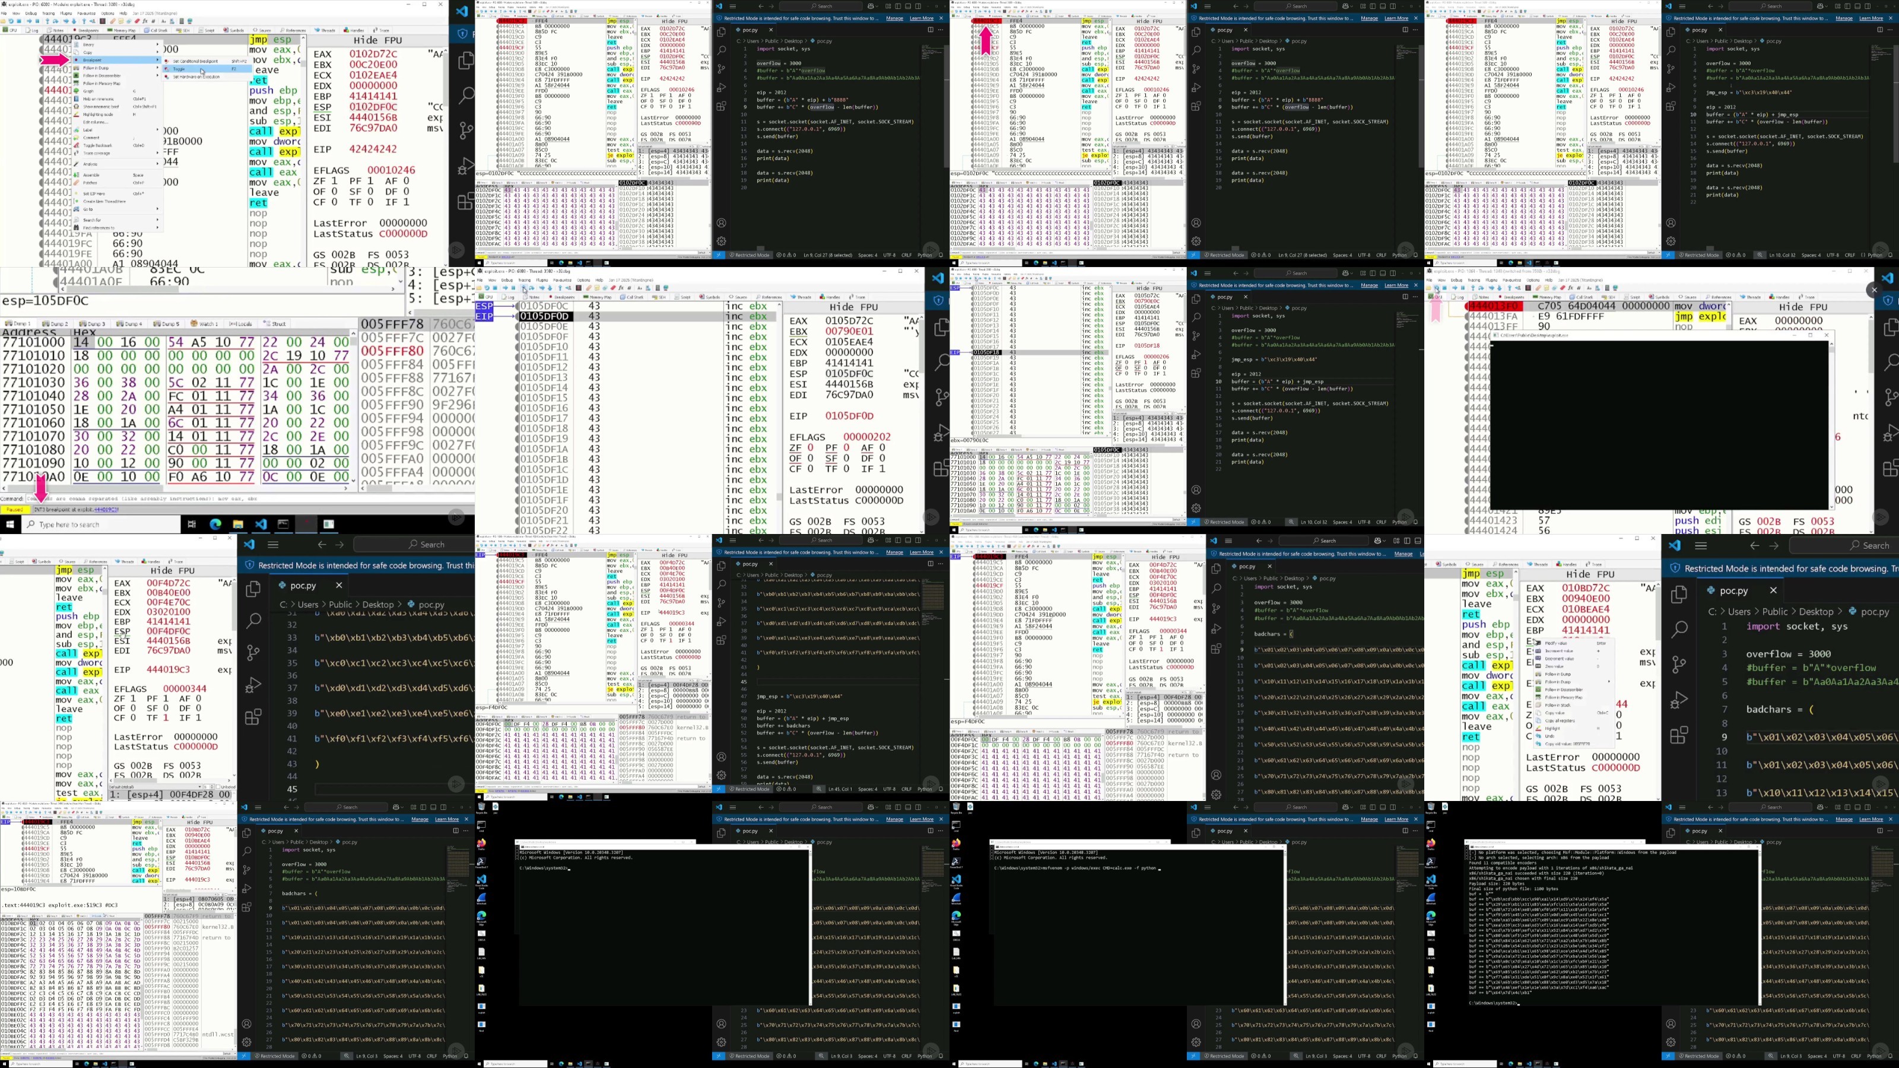
Task: Choose Set EIP Here menu entry
Action: [116, 194]
